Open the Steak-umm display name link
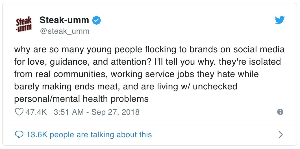 click(x=64, y=20)
